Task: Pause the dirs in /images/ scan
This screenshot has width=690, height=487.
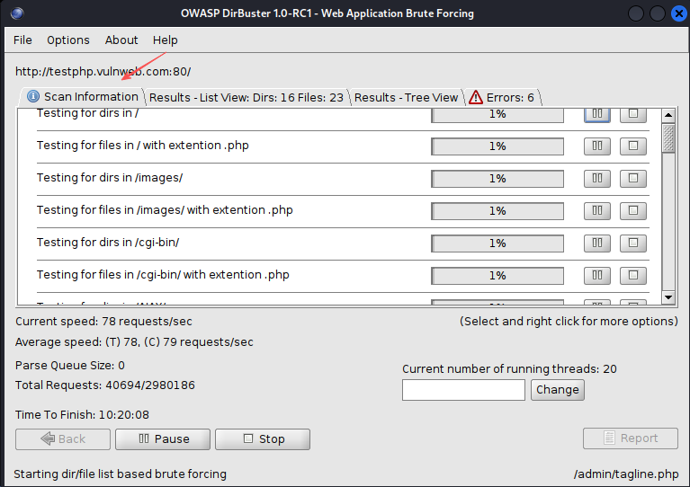Action: pos(596,179)
